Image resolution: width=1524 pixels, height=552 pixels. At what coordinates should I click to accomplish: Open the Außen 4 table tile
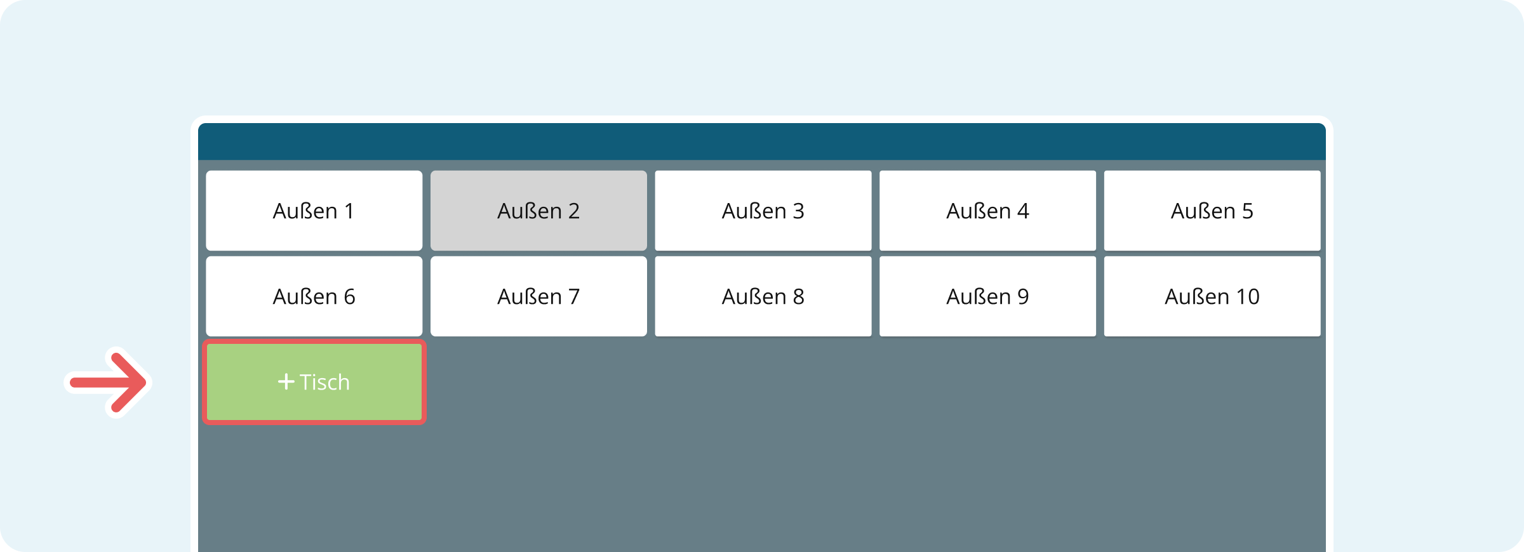click(x=987, y=211)
